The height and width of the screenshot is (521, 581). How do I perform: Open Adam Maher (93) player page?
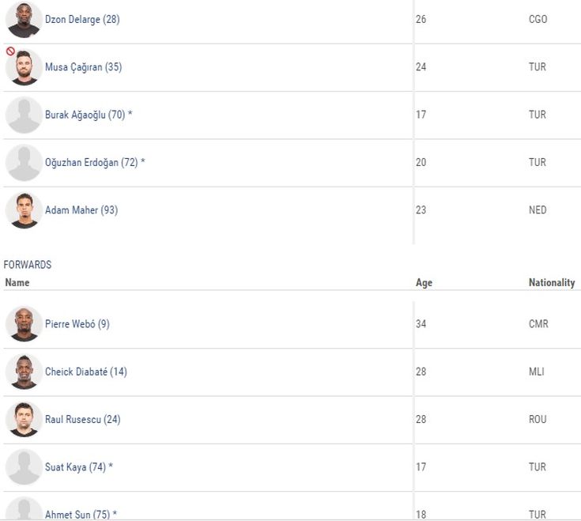click(81, 210)
